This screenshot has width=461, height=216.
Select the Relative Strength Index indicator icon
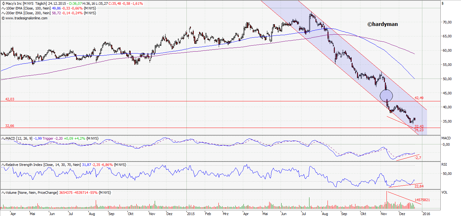(x=3, y=165)
